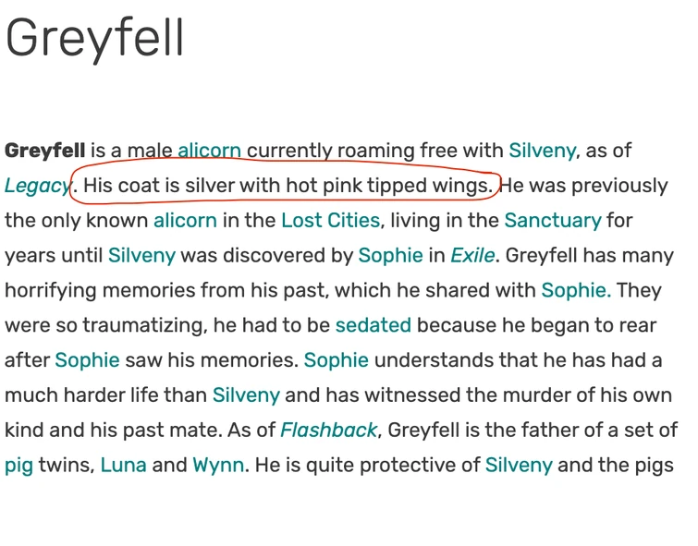Open the Flashback book link
The height and width of the screenshot is (546, 698).
coord(328,430)
